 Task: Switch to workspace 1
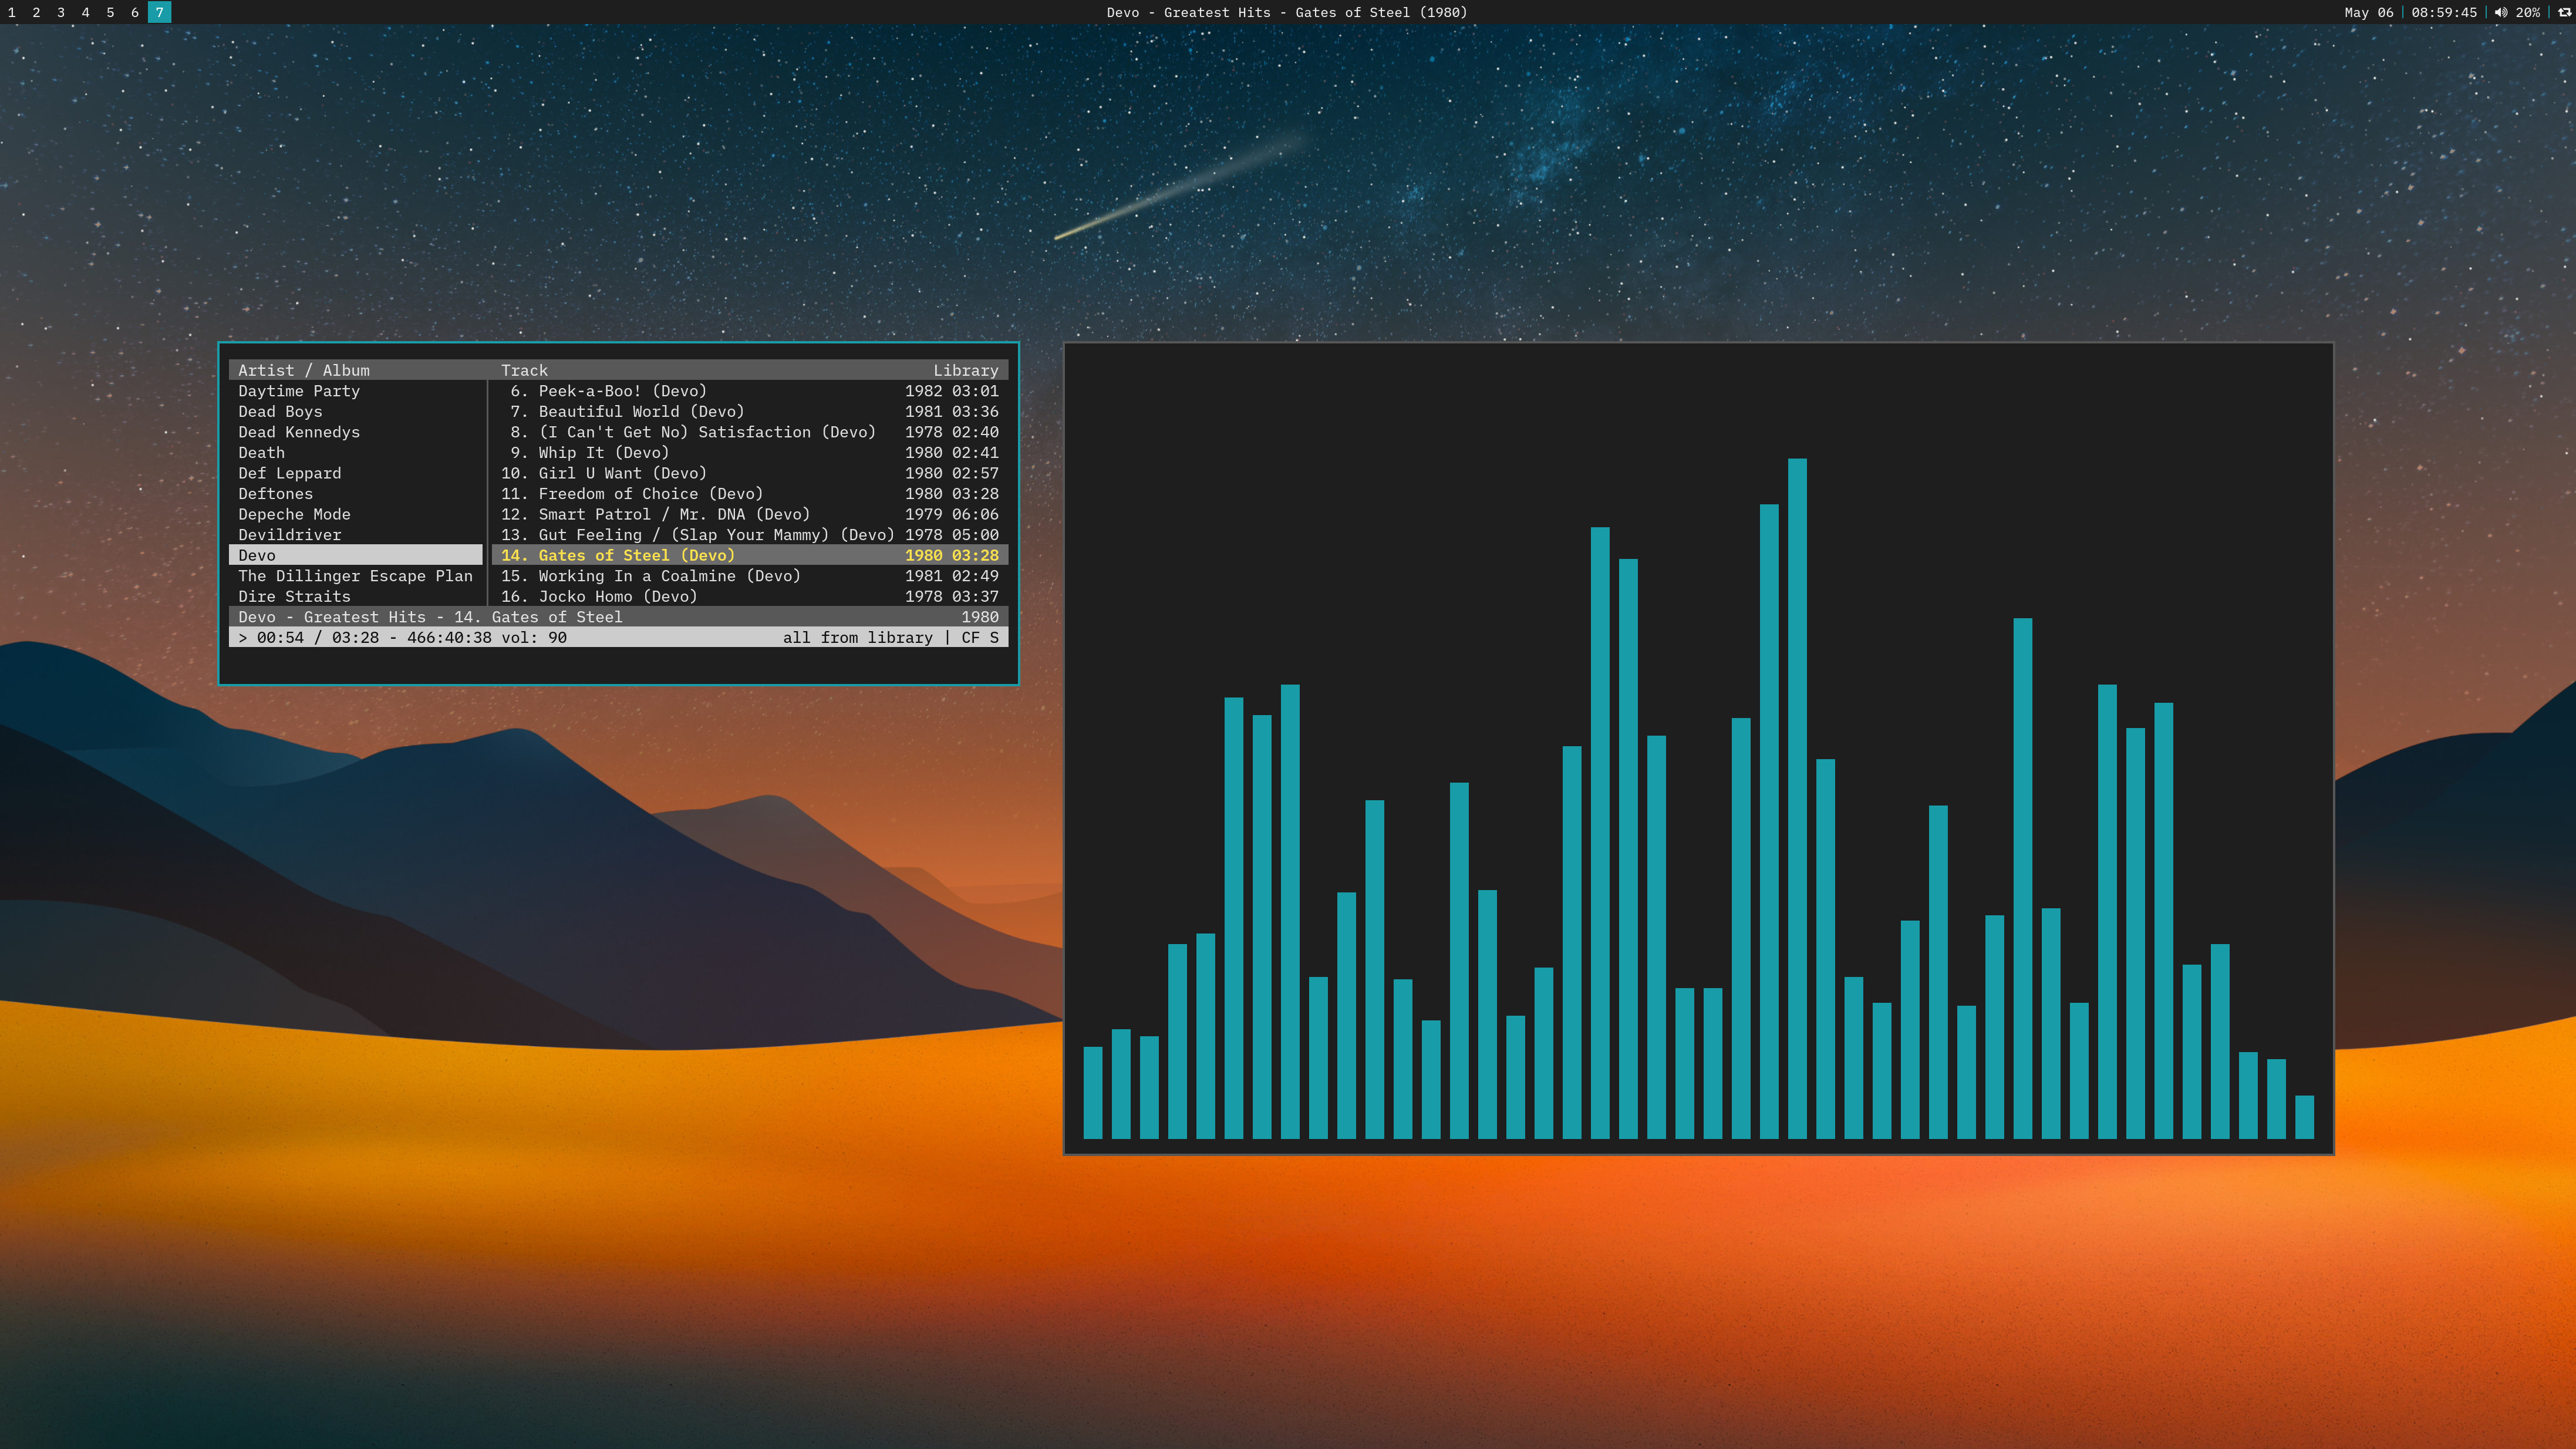coord(12,12)
